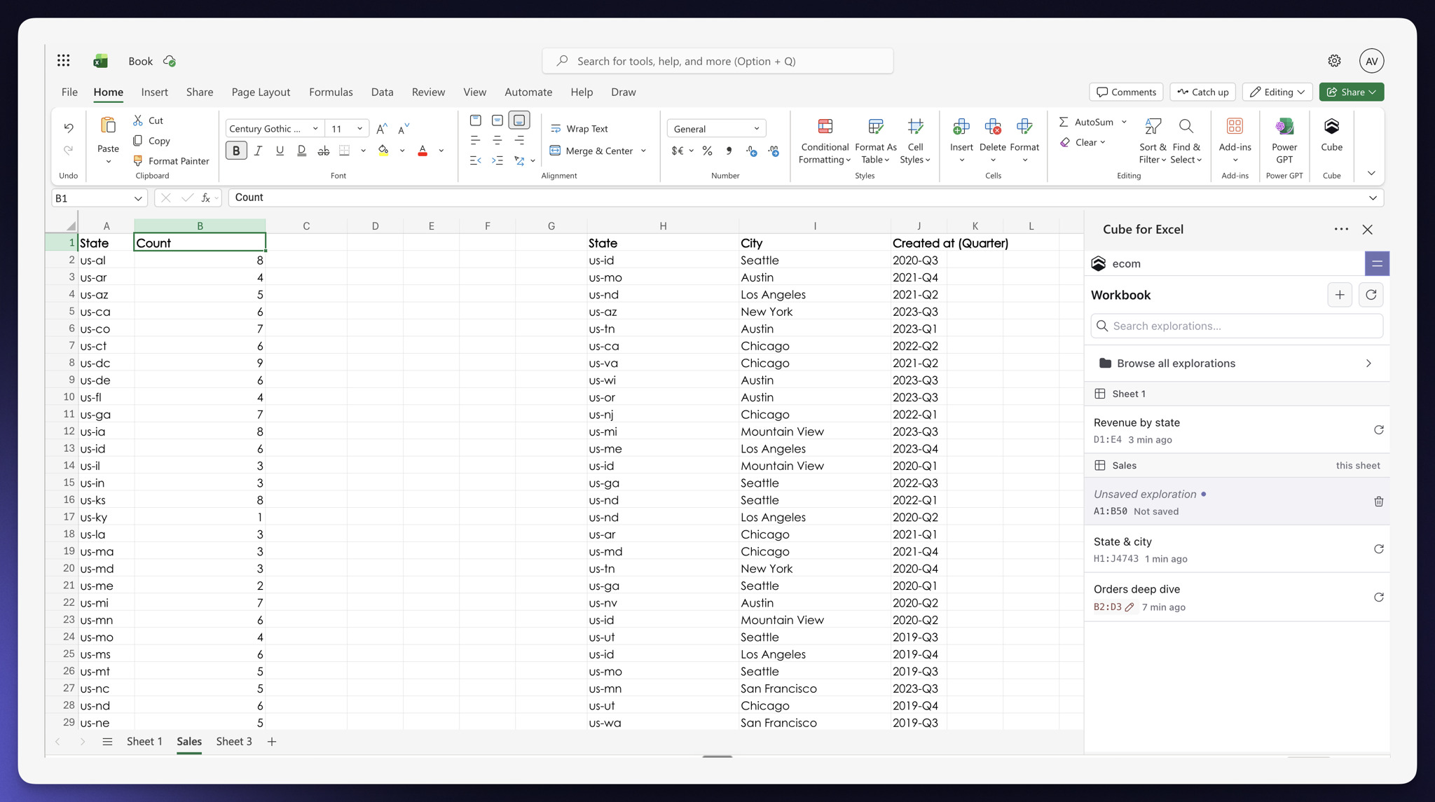The height and width of the screenshot is (802, 1435).
Task: Click the Delete cells icon
Action: pos(993,127)
